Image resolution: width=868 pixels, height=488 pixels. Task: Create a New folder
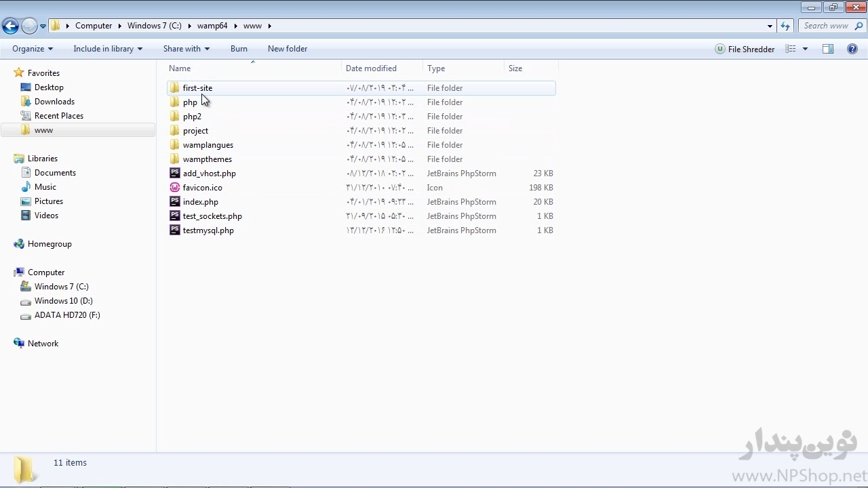[x=287, y=49]
